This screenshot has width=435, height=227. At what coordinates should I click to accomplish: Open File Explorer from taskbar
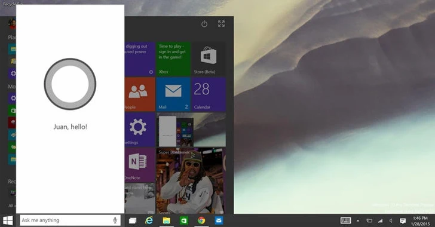[x=167, y=220]
